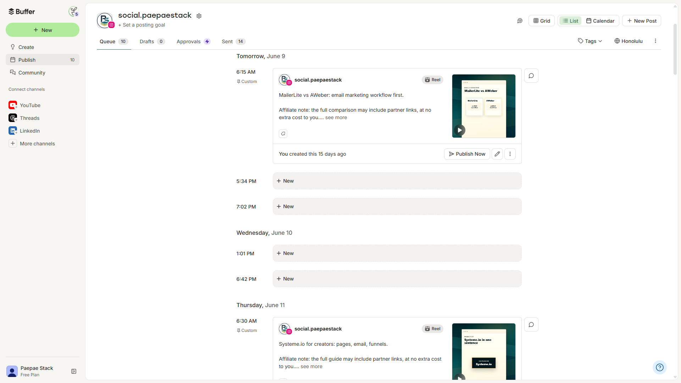The height and width of the screenshot is (383, 681).
Task: Expand the Tags dropdown
Action: [x=590, y=41]
